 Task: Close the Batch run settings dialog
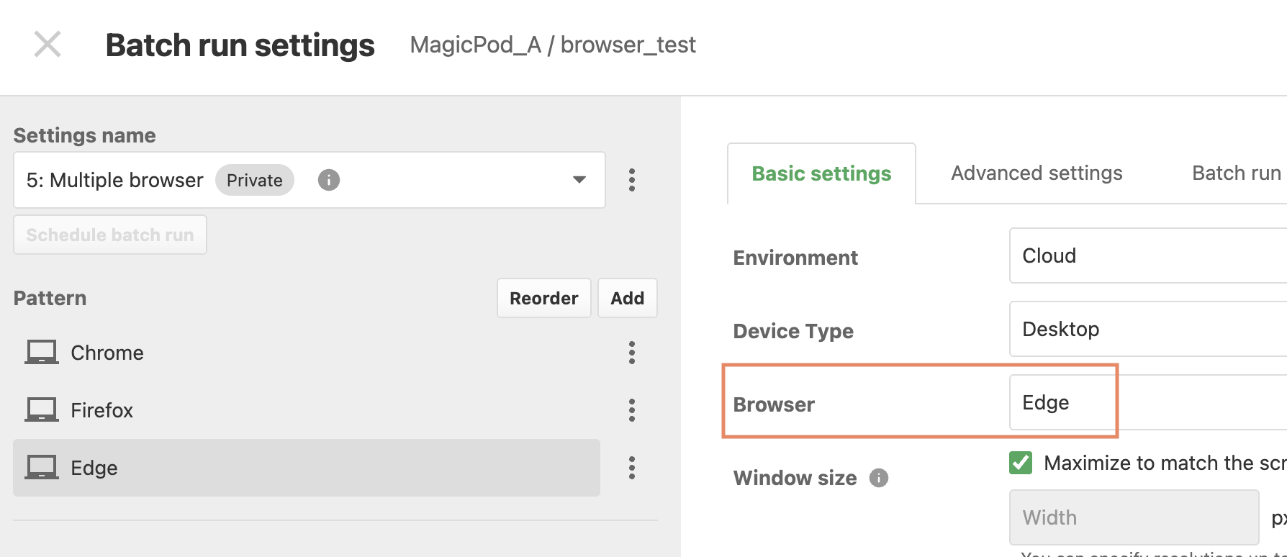[48, 45]
